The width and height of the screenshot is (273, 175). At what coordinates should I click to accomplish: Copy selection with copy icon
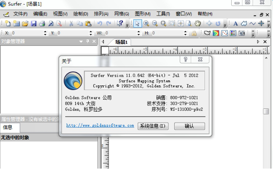click(x=80, y=23)
